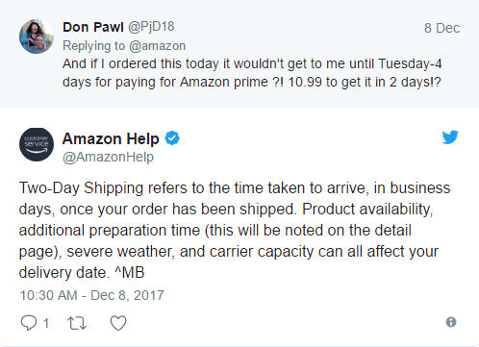
Task: Open the 10:30 AM - Dec 8, 2017 timestamp
Action: pyautogui.click(x=92, y=295)
